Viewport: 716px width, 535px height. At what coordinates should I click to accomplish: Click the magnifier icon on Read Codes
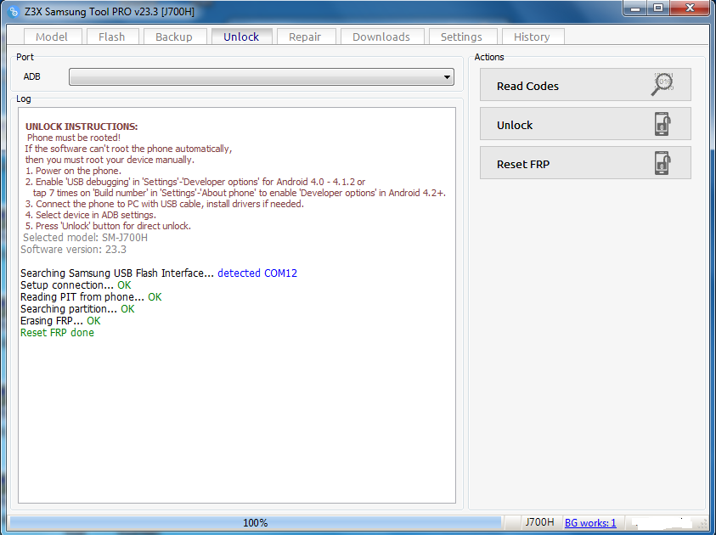[x=663, y=85]
